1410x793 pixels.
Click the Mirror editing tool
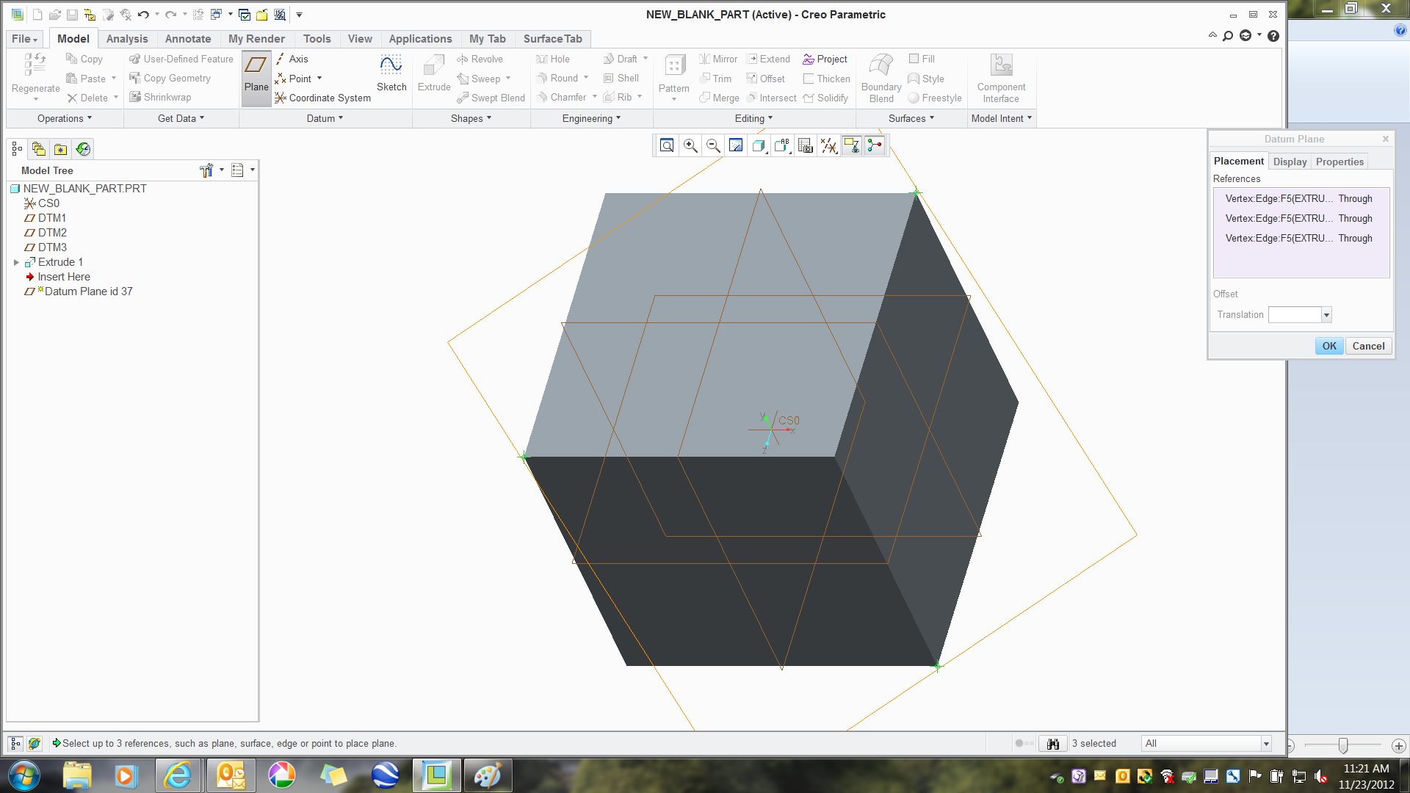718,59
